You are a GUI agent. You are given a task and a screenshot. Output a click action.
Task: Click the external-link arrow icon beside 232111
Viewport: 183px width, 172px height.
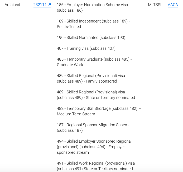[x=50, y=4]
